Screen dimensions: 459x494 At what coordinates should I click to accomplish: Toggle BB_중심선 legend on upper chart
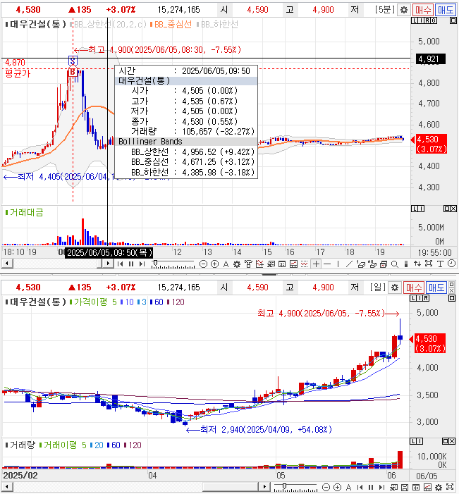point(171,24)
